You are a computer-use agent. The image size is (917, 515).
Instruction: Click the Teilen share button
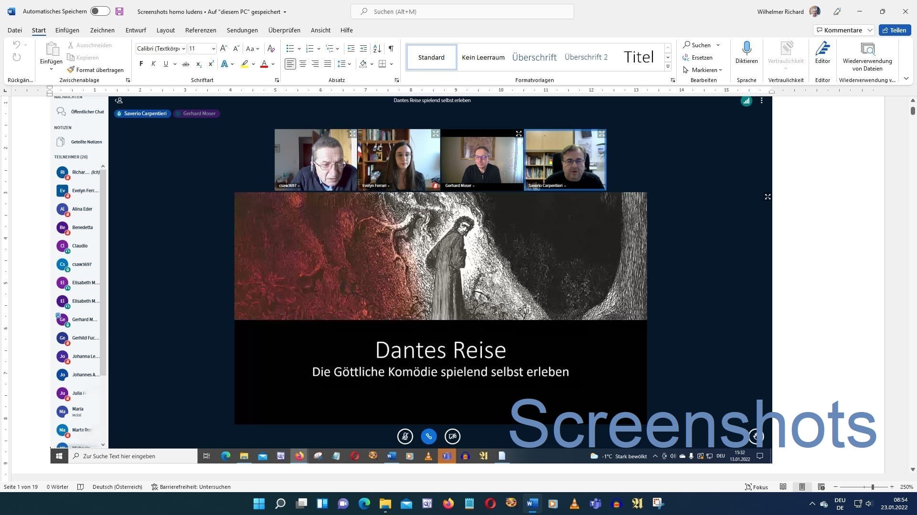(895, 30)
